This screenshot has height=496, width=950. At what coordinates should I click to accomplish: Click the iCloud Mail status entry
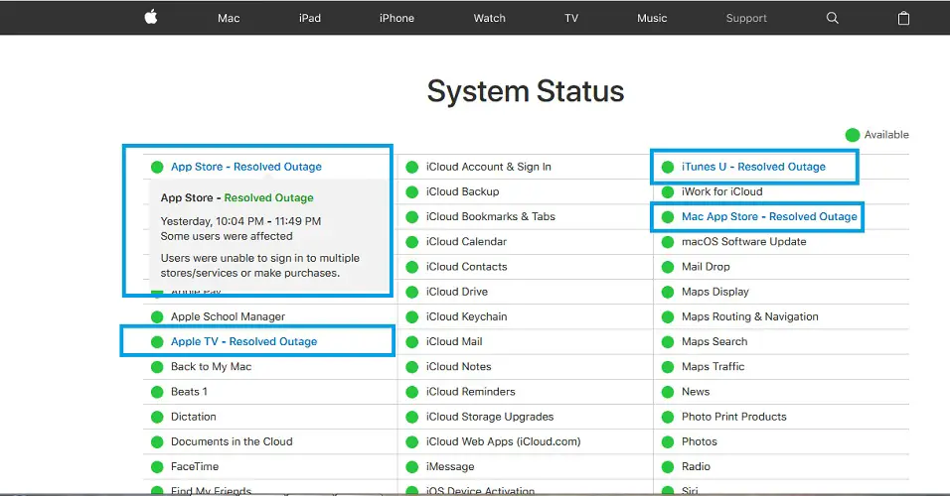(454, 341)
